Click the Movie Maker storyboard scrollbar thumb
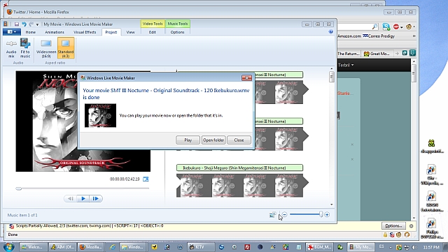This screenshot has width=448, height=252. (331, 77)
